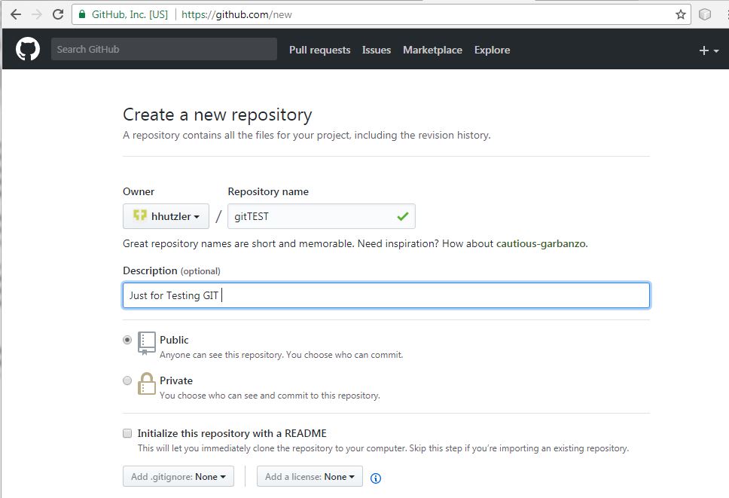Click the 'Private' label text

pyautogui.click(x=175, y=380)
